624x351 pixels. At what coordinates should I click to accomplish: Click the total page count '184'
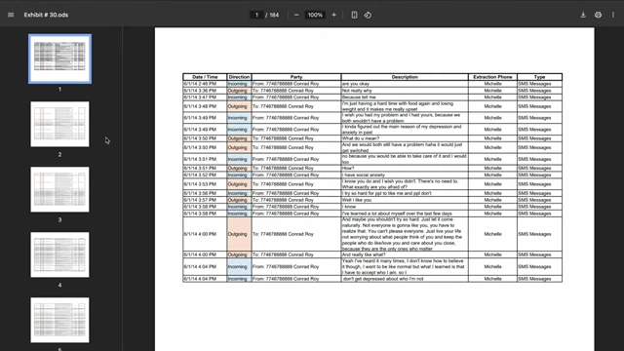(x=274, y=15)
